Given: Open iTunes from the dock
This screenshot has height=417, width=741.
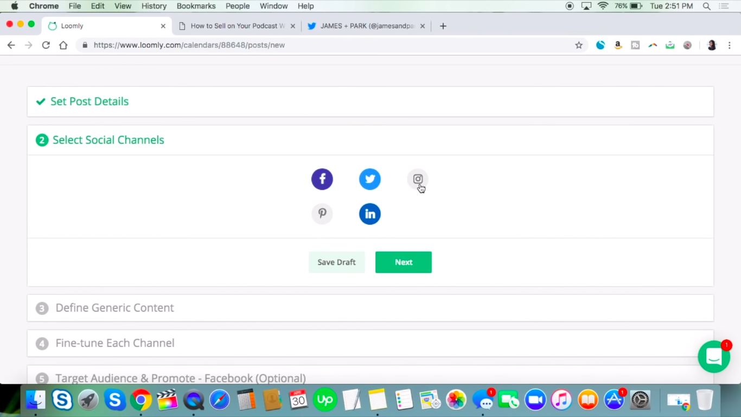Looking at the screenshot, I should [561, 400].
